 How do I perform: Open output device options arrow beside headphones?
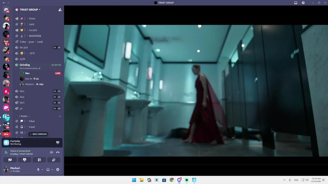52,169
